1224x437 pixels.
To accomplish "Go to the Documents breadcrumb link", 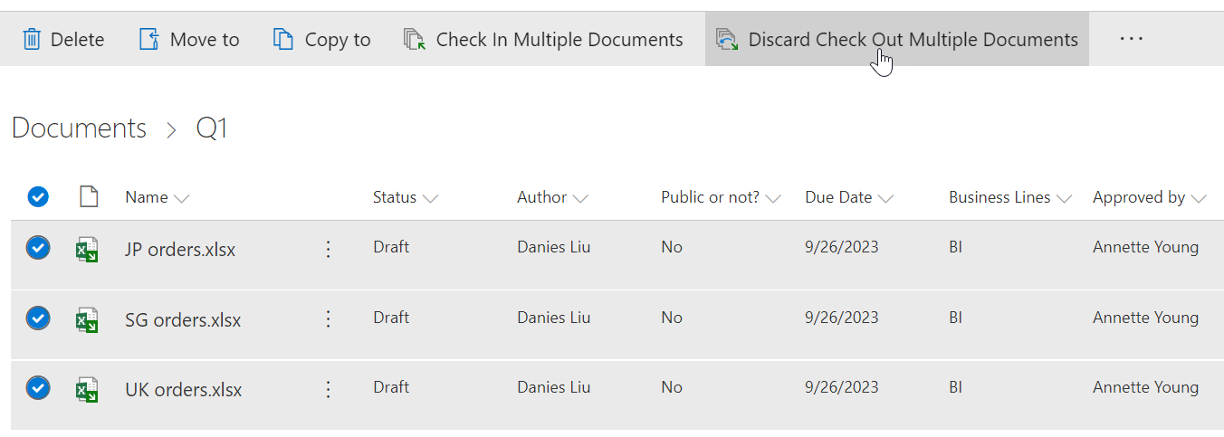I will pos(79,128).
